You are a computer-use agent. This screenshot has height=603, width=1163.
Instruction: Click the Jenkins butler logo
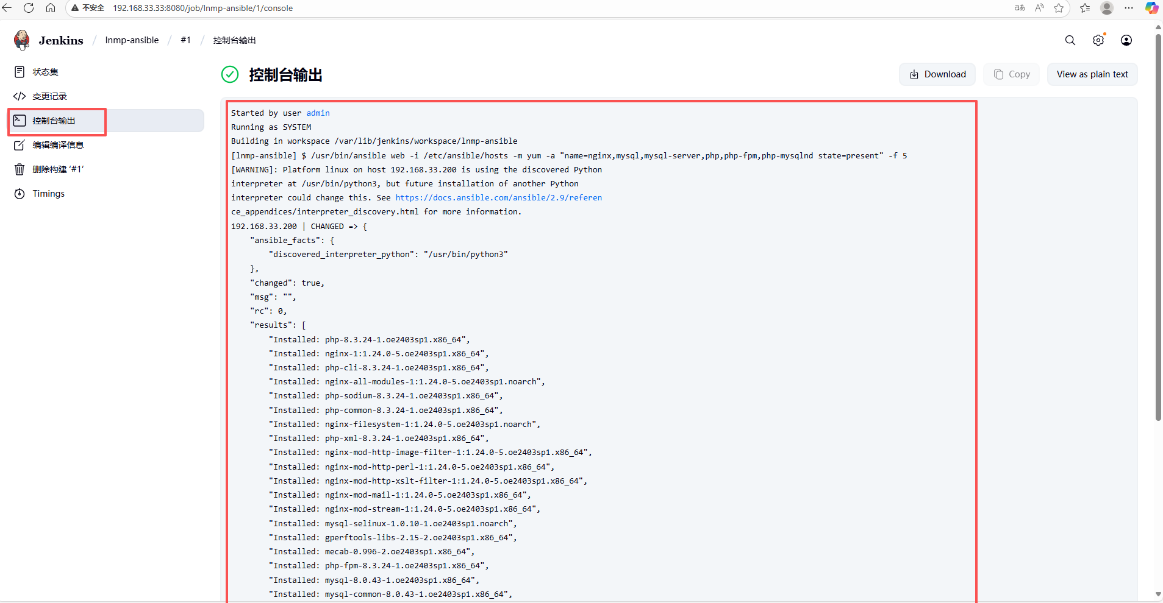tap(22, 40)
